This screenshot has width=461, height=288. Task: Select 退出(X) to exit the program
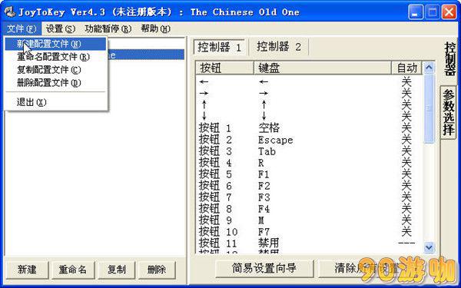pos(55,102)
